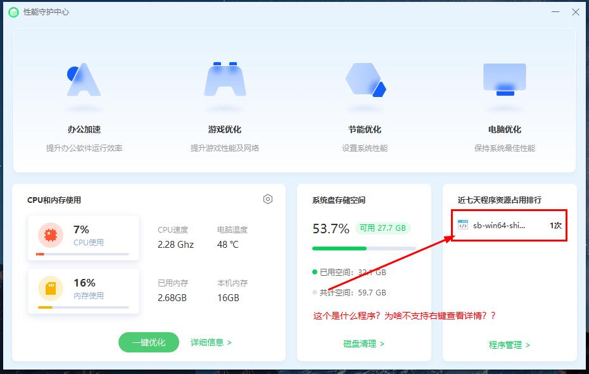Click 提升办公软件运行效率 description text
The height and width of the screenshot is (374, 589).
[x=84, y=148]
